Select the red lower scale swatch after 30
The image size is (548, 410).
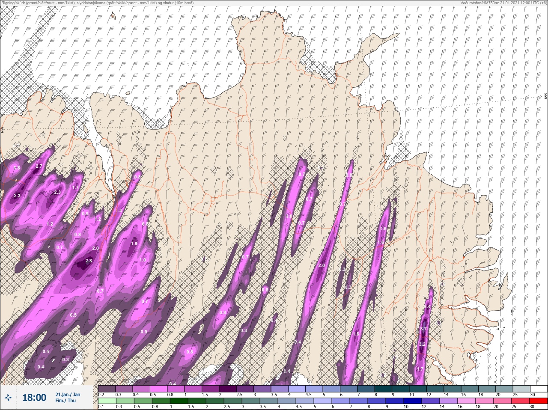point(539,401)
